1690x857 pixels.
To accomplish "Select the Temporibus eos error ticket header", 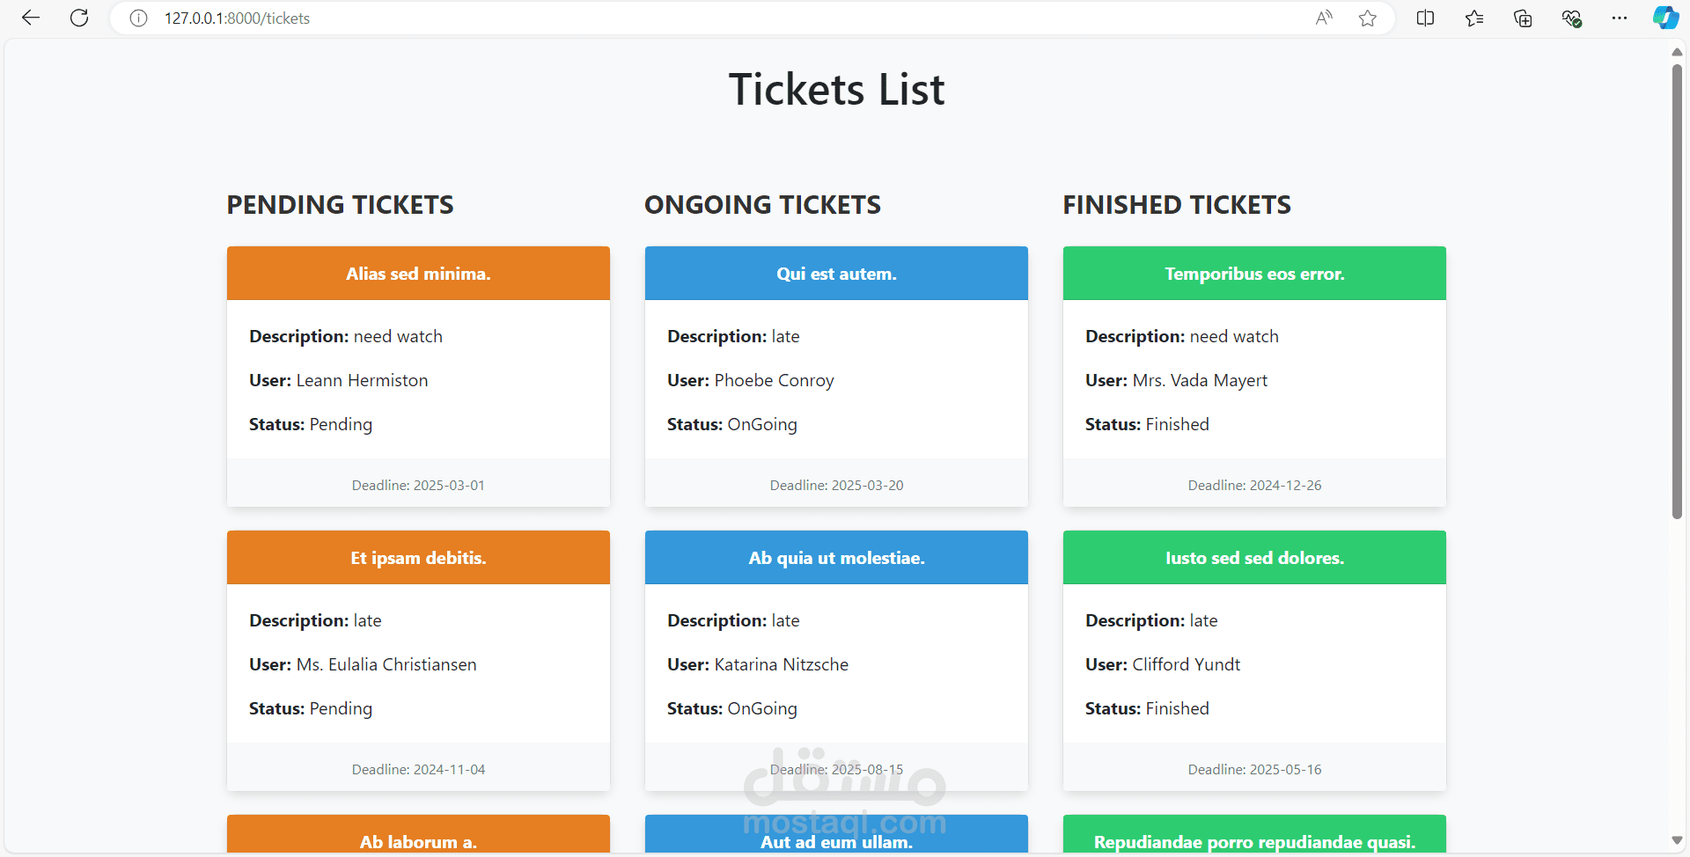I will coord(1254,274).
